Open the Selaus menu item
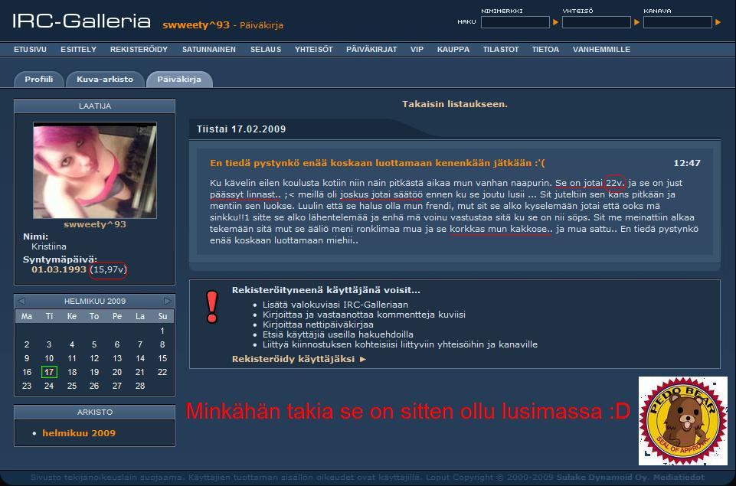The height and width of the screenshot is (486, 736). pos(266,49)
